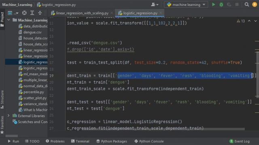Screen dimensions: 259x145
Task: Open the TODO tool window
Action: click(x=32, y=141)
